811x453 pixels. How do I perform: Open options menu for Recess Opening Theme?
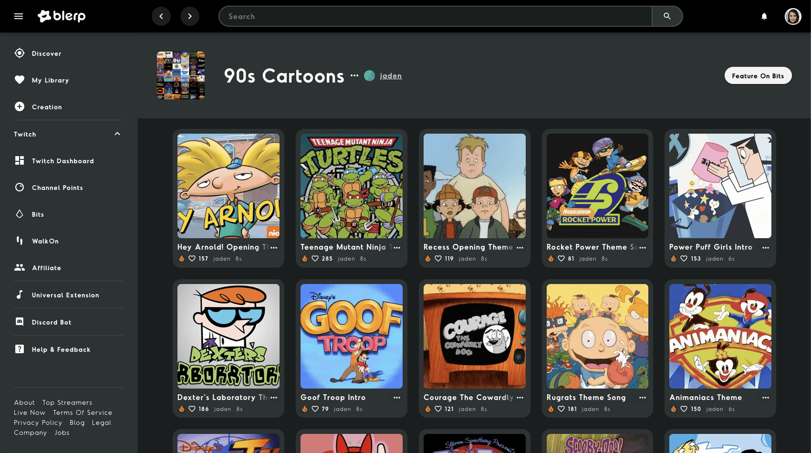(x=520, y=247)
